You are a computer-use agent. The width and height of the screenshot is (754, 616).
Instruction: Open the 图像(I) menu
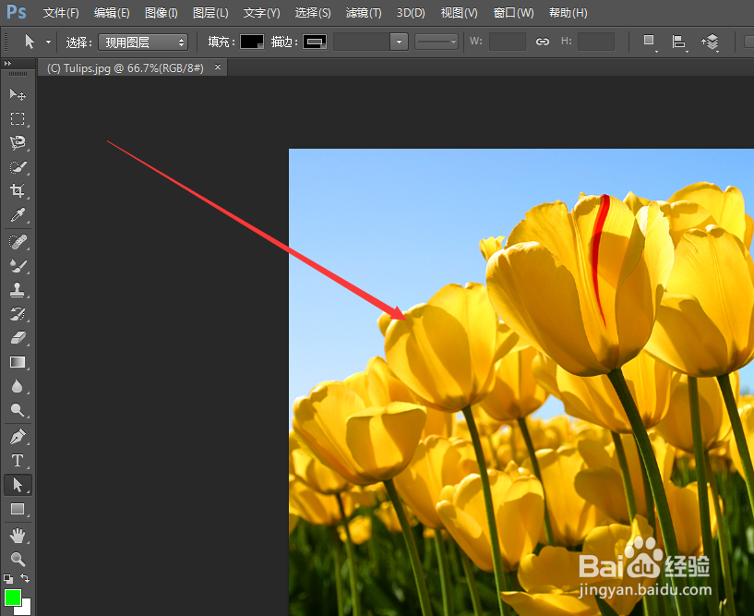(x=162, y=13)
